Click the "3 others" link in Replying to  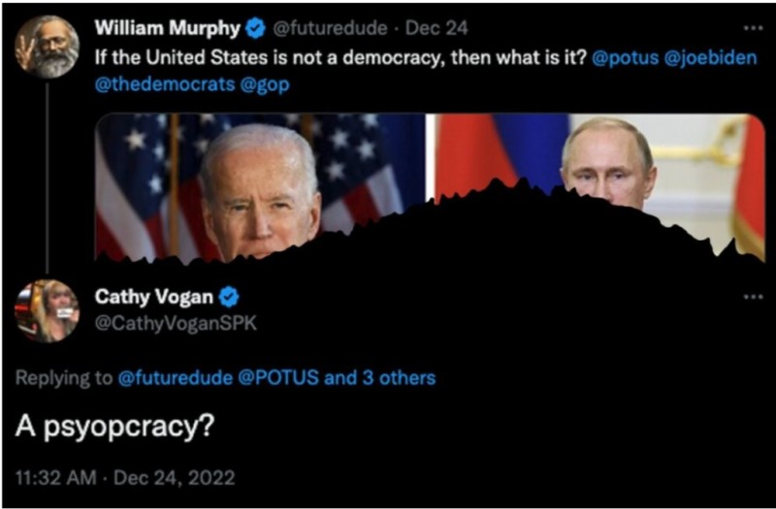coord(397,378)
